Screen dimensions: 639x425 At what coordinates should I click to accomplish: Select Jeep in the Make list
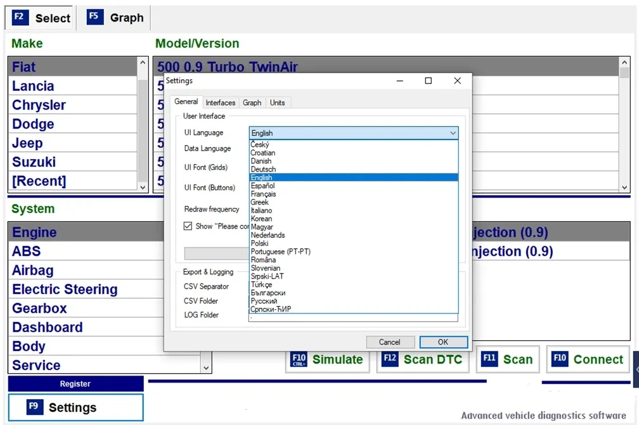click(72, 143)
